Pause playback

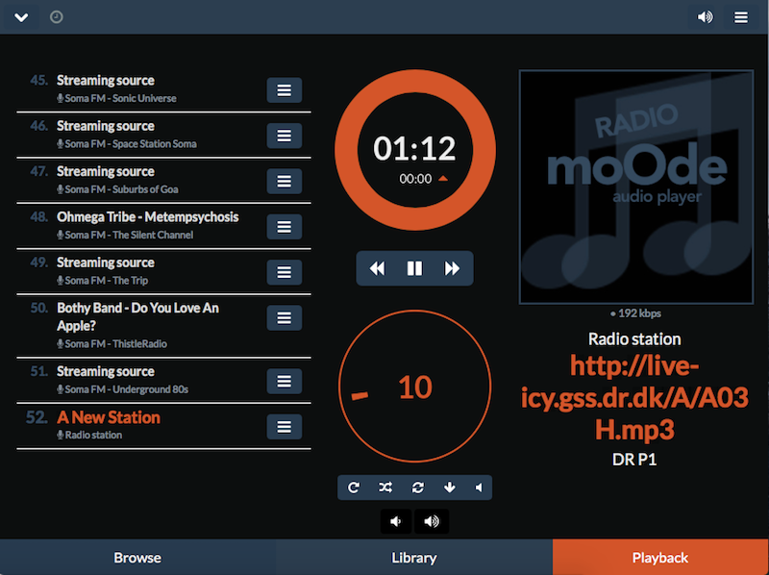(x=414, y=268)
